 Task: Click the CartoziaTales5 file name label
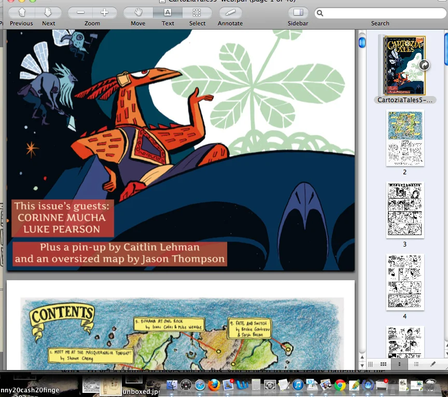click(405, 100)
